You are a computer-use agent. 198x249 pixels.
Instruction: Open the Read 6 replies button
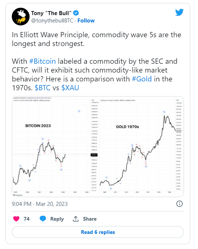coord(98,232)
